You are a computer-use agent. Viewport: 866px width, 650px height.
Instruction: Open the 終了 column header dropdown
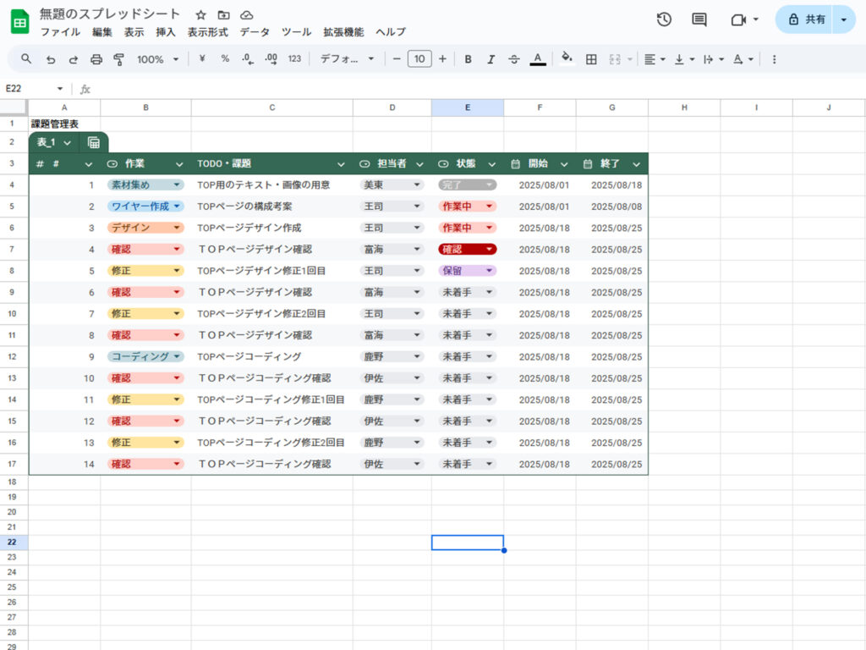[x=636, y=164]
